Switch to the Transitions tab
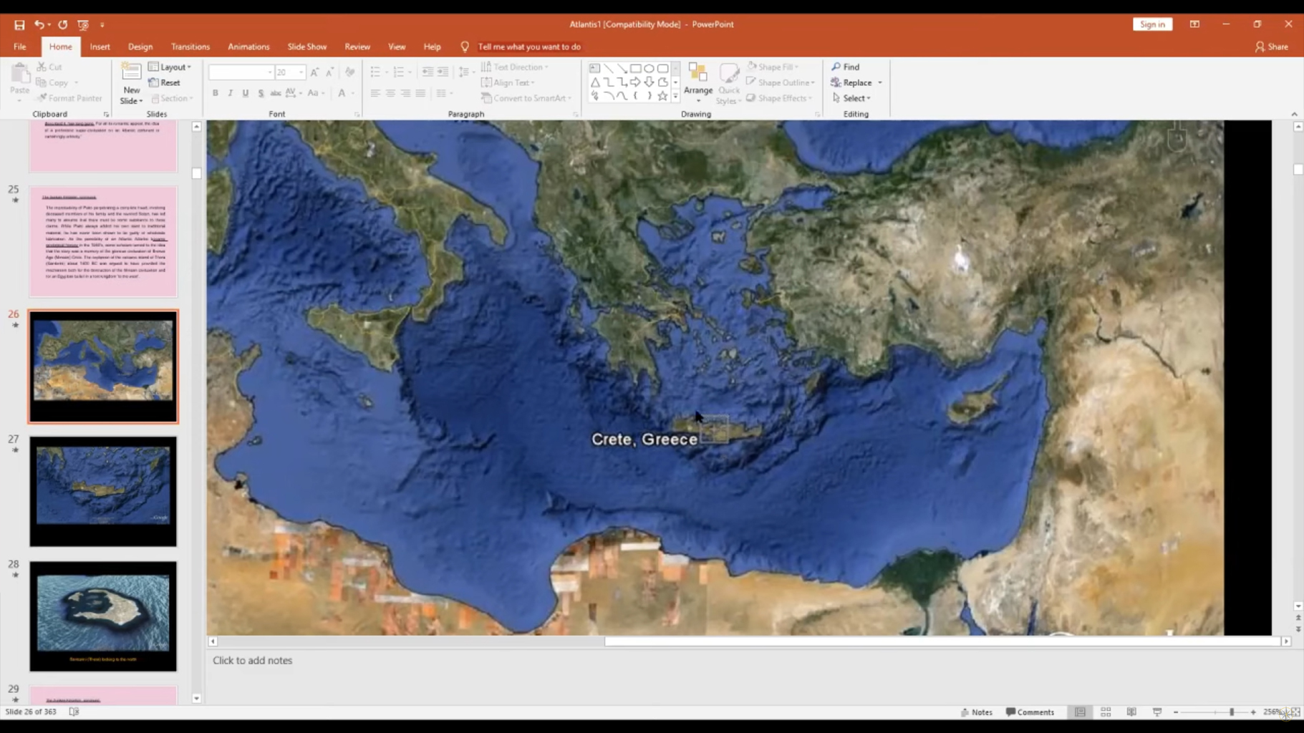This screenshot has width=1304, height=733. [190, 47]
